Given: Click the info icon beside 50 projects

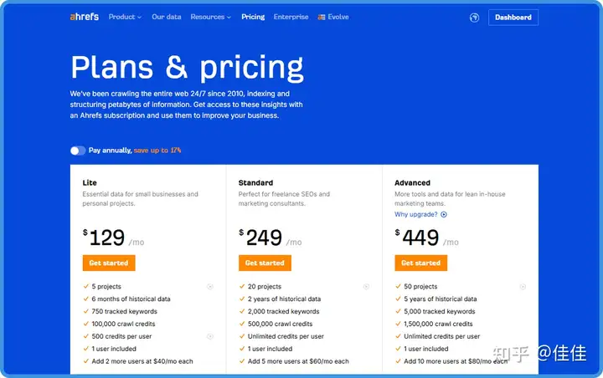Looking at the screenshot, I should (523, 287).
